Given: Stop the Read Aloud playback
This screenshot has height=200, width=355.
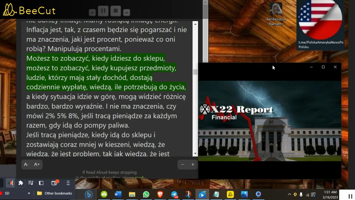Looking at the screenshot, I should pos(116,11).
